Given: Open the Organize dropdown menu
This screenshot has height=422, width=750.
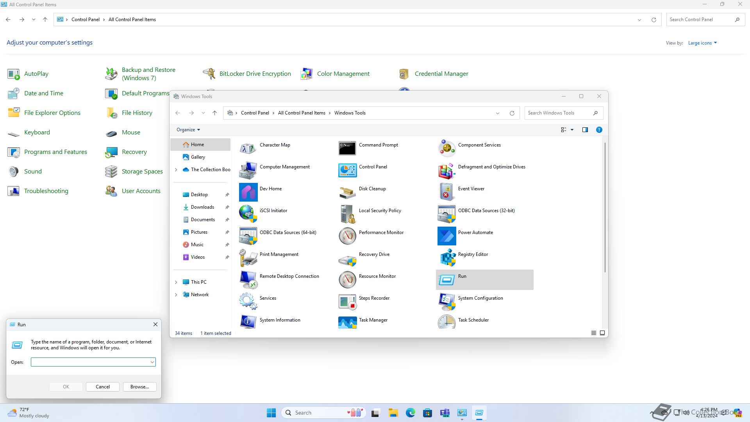Looking at the screenshot, I should 188,130.
